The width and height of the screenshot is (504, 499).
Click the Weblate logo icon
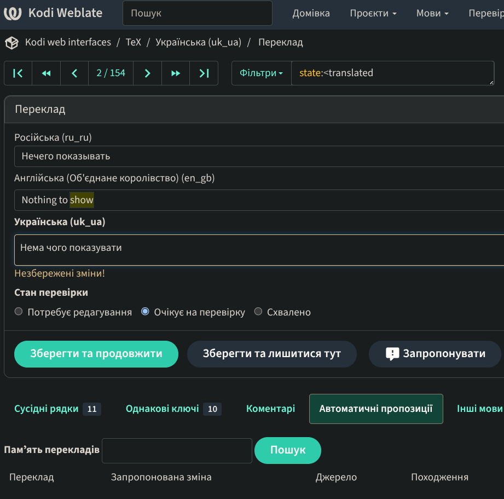13,14
